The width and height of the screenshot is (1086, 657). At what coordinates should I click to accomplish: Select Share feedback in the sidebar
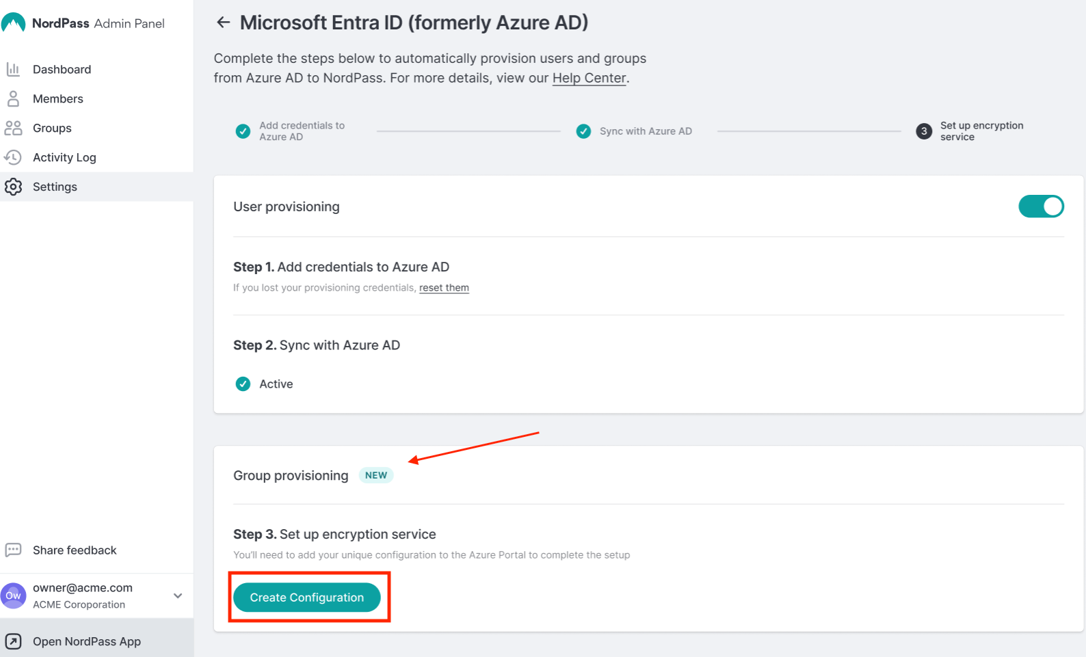[x=96, y=550]
